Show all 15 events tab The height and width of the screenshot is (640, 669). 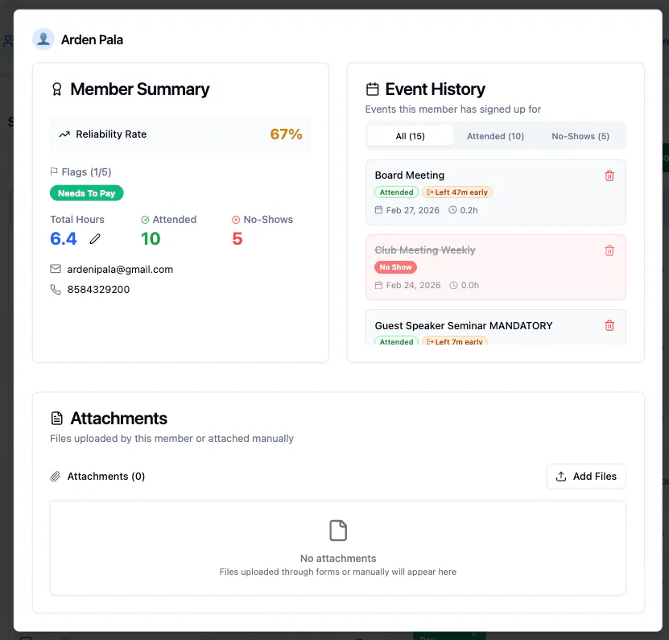[x=410, y=136]
